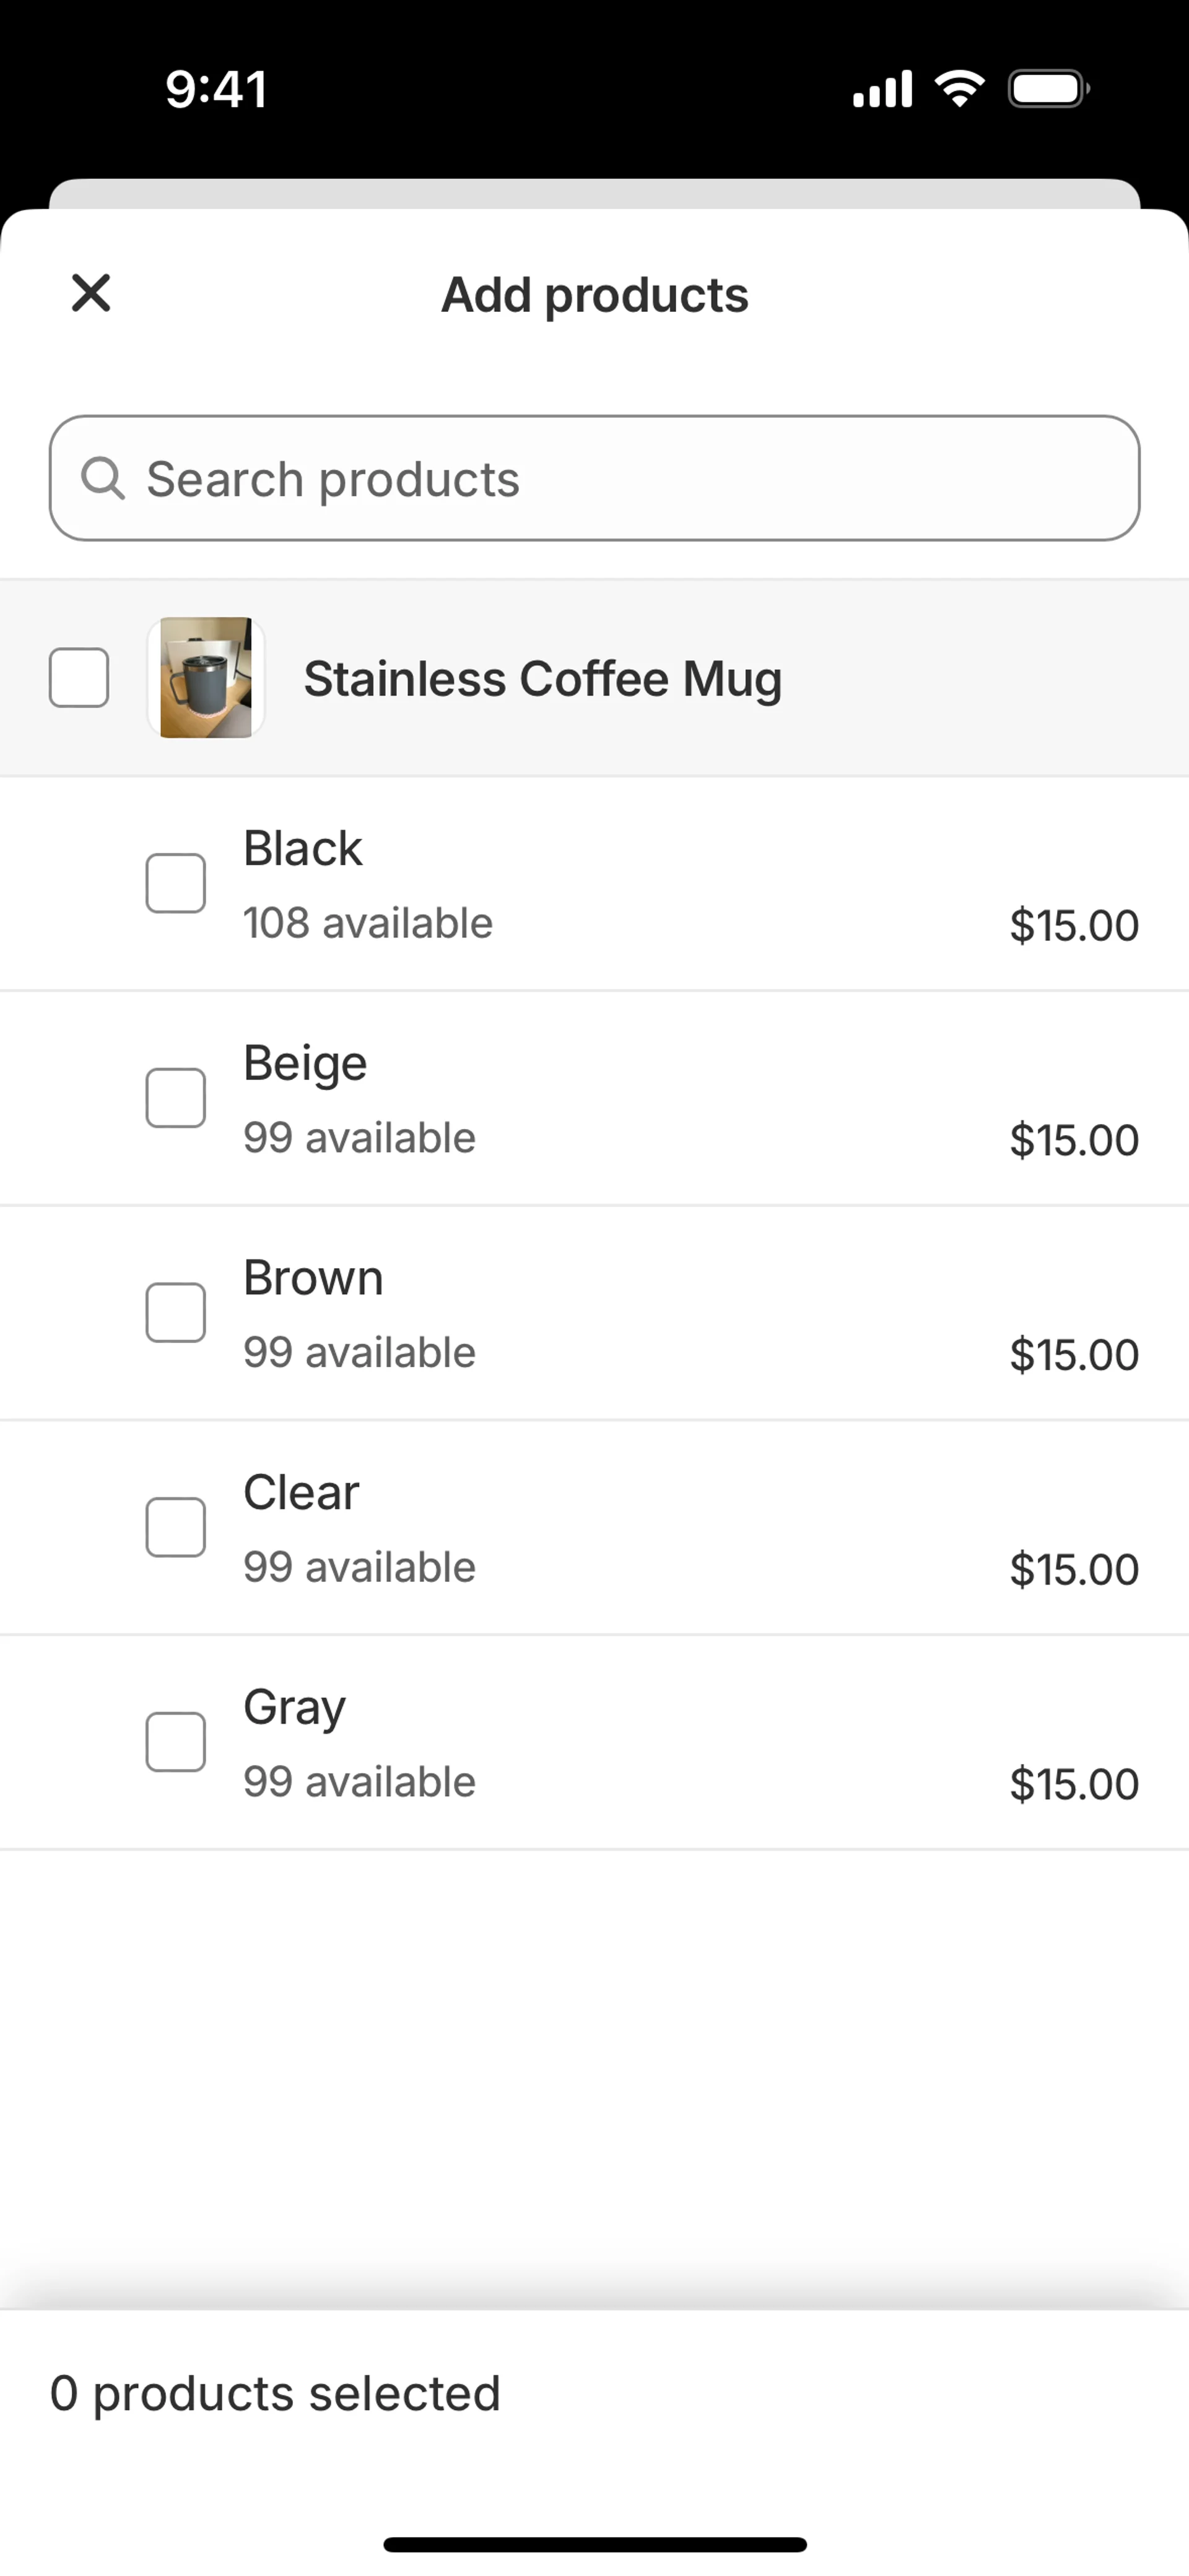Viewport: 1189px width, 2576px height.
Task: Select the Clear variant checkbox
Action: [x=176, y=1527]
